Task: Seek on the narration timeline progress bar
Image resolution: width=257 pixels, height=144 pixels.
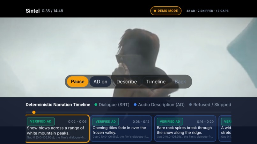Action: (x=128, y=112)
